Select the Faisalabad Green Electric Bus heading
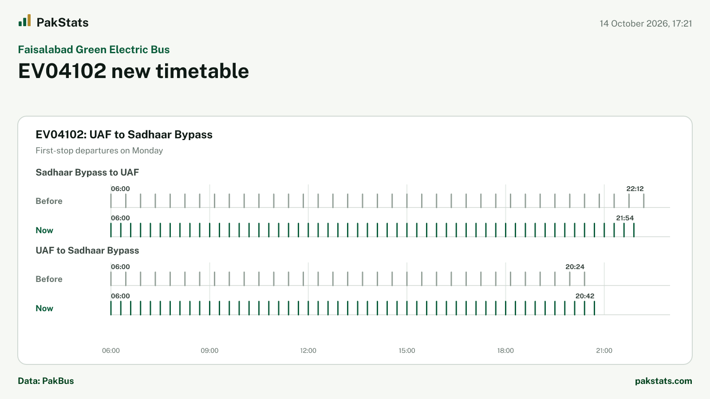Image resolution: width=710 pixels, height=399 pixels. 94,50
